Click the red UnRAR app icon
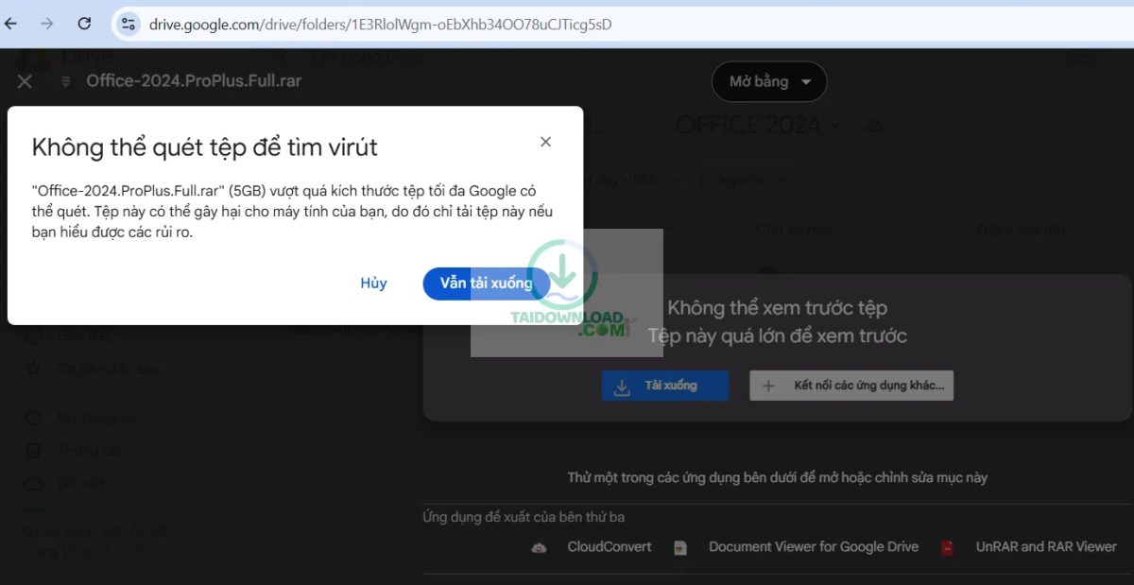 tap(947, 547)
